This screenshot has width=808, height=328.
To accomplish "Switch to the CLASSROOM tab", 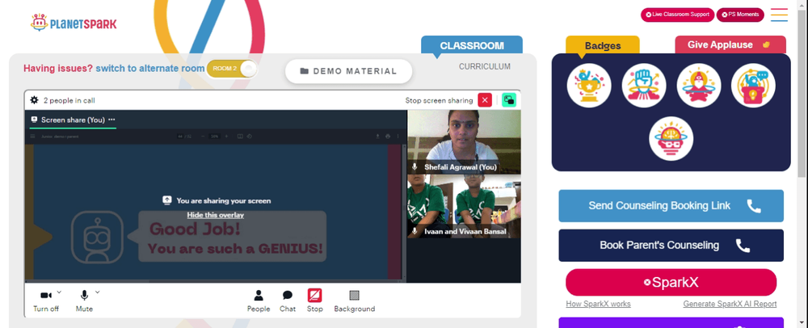I will (472, 45).
